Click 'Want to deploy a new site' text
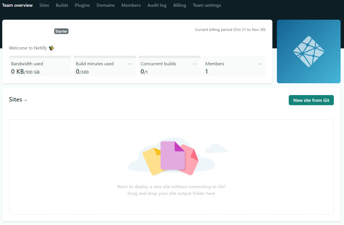The width and height of the screenshot is (344, 225). tap(171, 186)
